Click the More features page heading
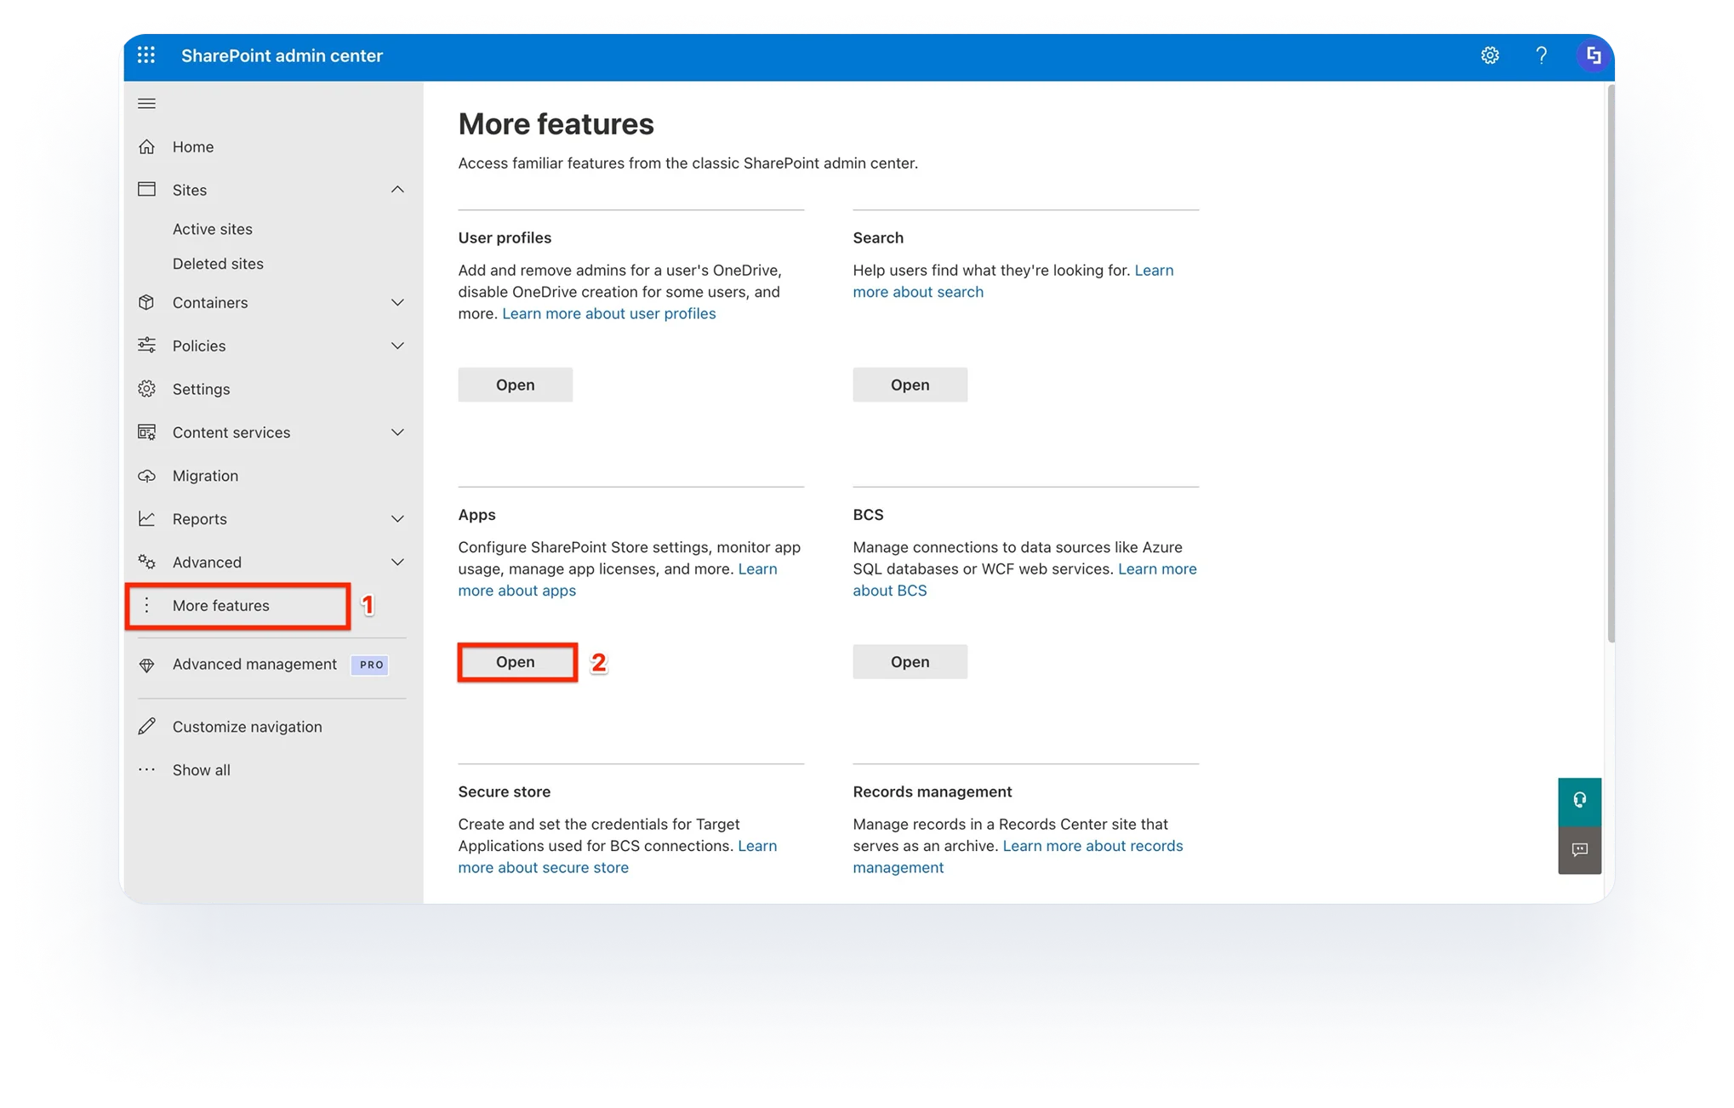 click(556, 124)
